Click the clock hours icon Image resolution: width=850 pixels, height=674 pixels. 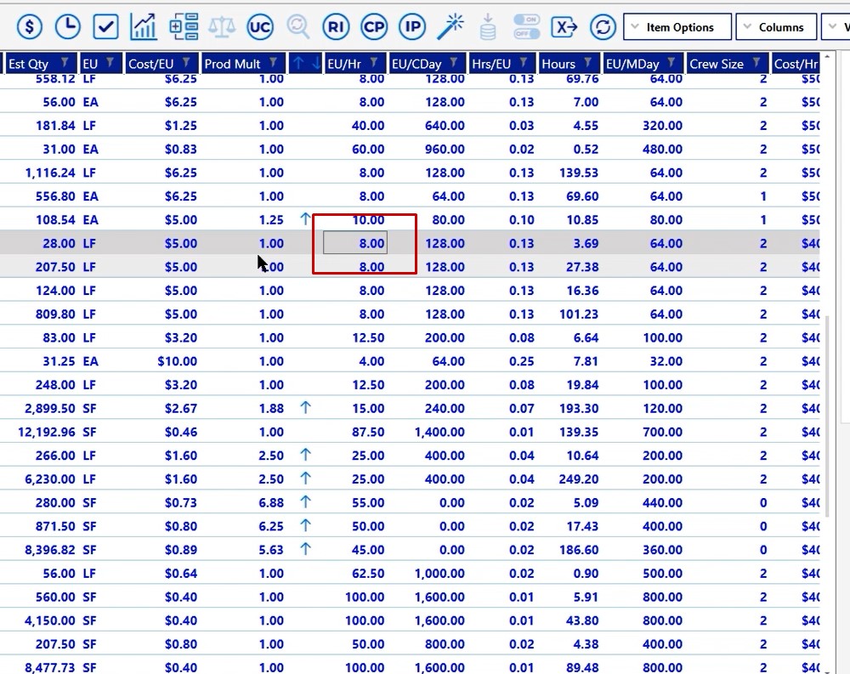click(x=67, y=27)
